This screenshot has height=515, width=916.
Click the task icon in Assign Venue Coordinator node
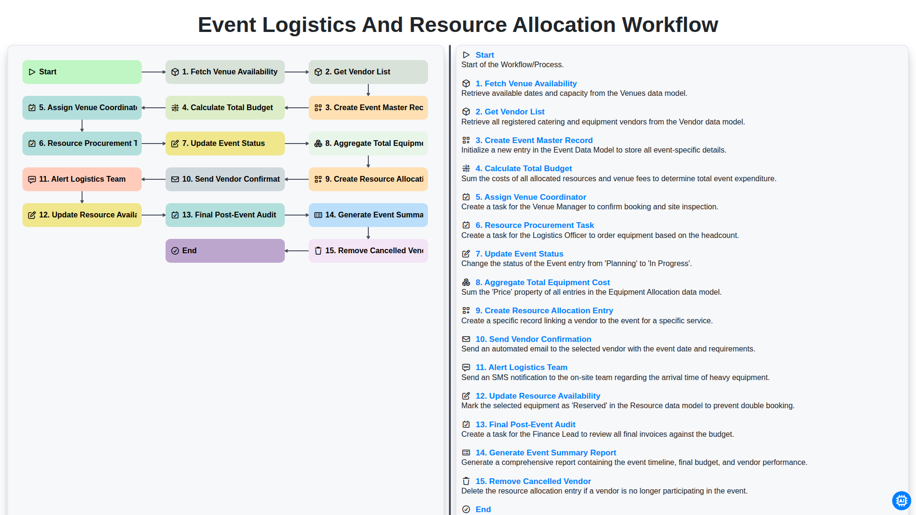(32, 108)
